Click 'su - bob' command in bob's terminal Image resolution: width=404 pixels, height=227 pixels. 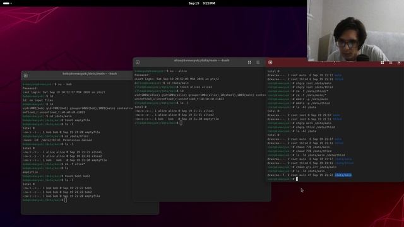pos(64,84)
